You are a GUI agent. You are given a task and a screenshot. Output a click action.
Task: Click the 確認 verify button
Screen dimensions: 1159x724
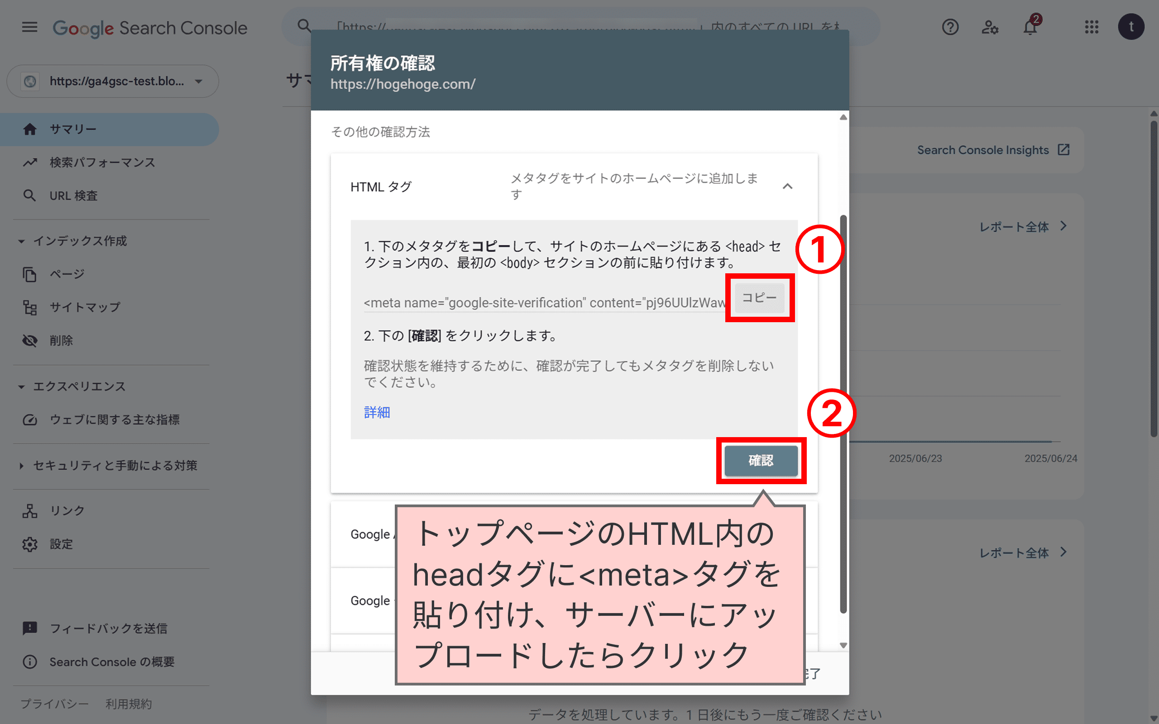tap(761, 461)
